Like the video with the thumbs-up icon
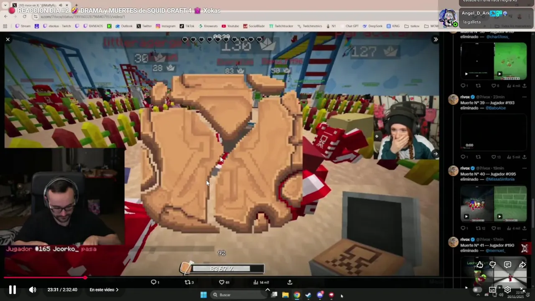Viewport: 535px width, 301px height. click(x=480, y=265)
